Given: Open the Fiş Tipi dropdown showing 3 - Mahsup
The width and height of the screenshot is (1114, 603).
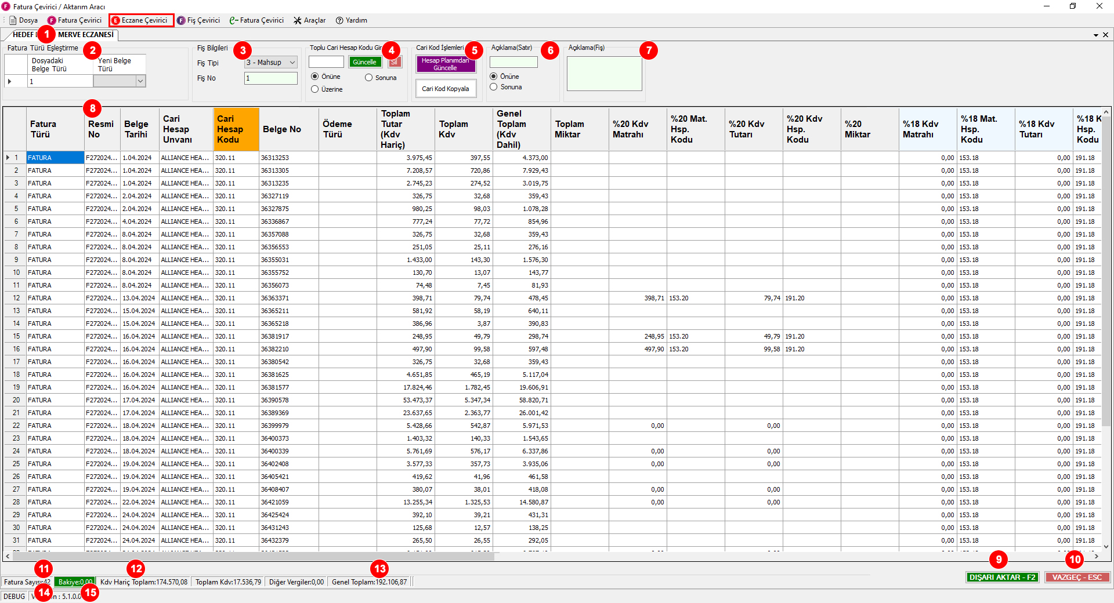Looking at the screenshot, I should pyautogui.click(x=271, y=62).
